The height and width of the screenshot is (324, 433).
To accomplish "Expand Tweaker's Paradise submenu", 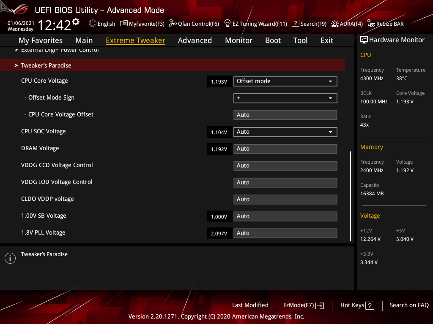I will [173, 65].
